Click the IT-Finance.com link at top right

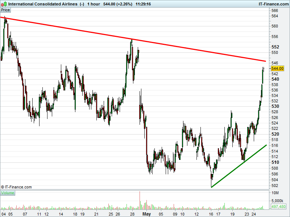tap(274, 4)
